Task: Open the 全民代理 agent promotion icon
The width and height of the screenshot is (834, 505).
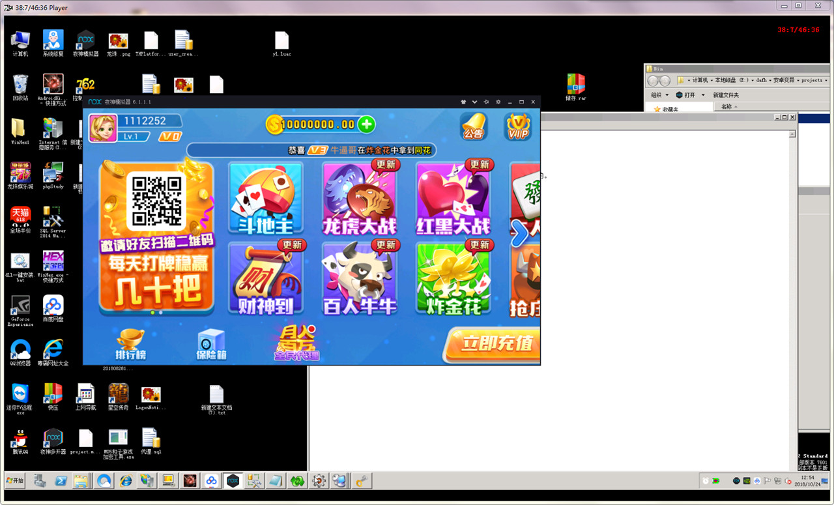Action: (x=297, y=344)
